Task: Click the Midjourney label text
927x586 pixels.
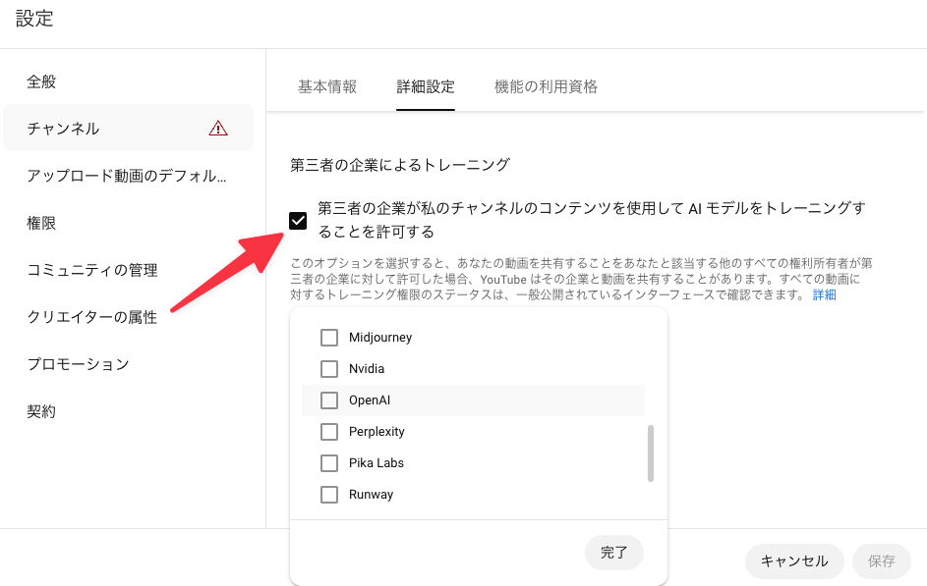Action: coord(380,338)
